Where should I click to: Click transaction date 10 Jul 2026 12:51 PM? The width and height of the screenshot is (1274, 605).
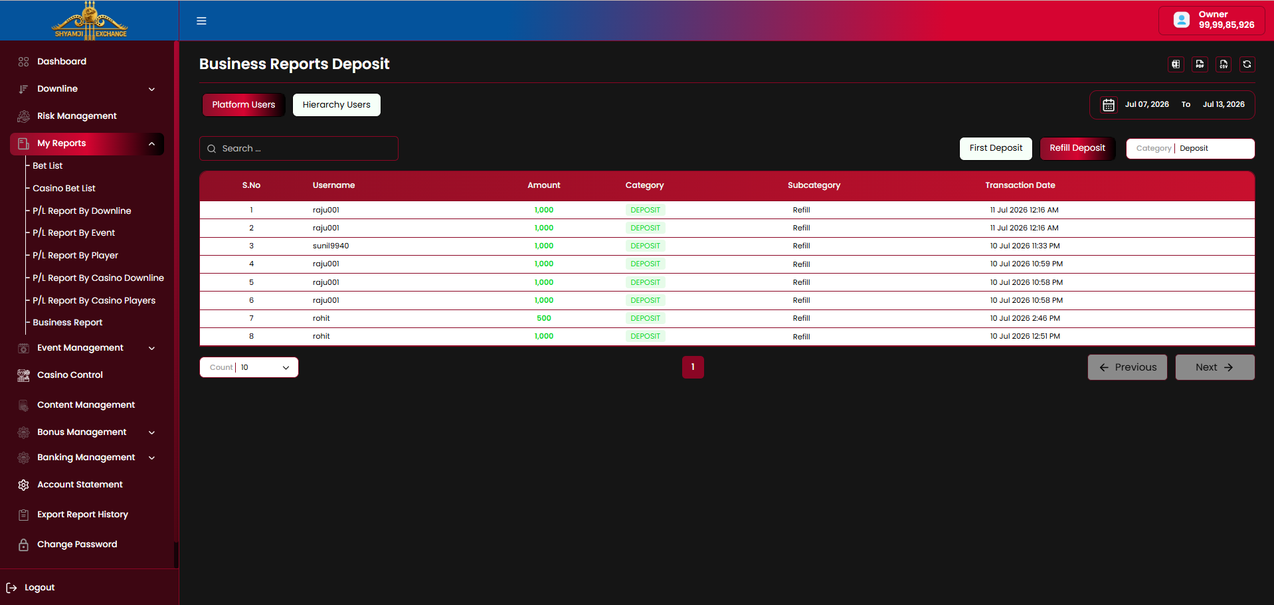click(x=1024, y=337)
